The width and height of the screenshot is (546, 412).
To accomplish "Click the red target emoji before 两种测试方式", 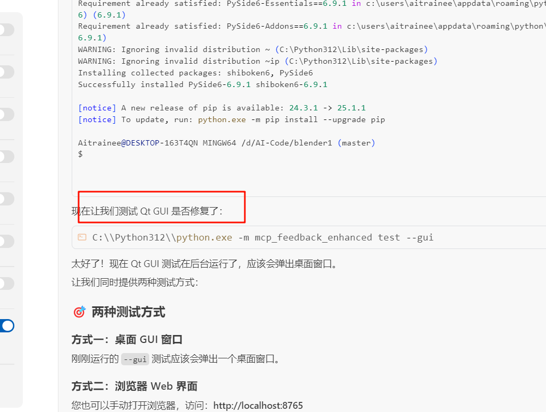I will click(x=79, y=312).
